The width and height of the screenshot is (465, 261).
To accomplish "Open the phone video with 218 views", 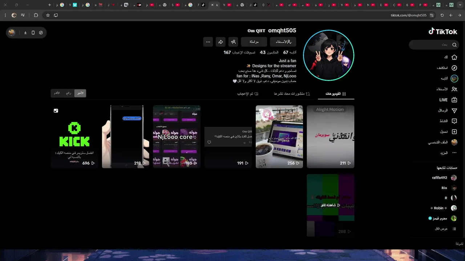I will point(126,137).
